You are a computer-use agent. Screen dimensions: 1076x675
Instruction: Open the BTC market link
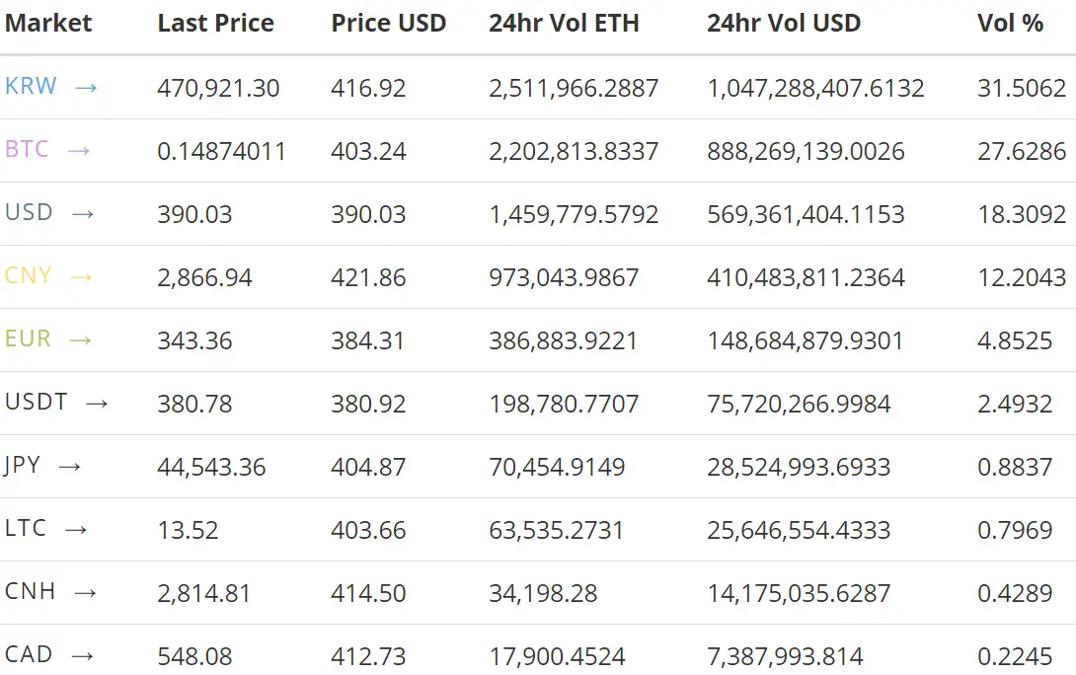pos(27,149)
